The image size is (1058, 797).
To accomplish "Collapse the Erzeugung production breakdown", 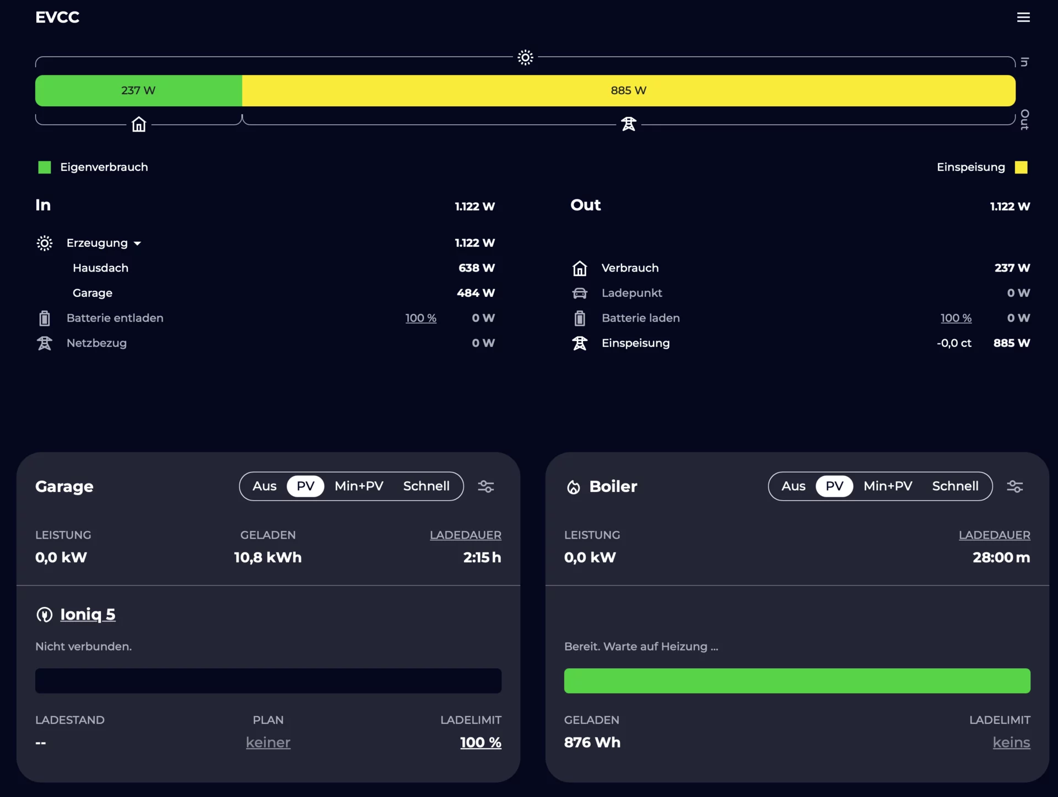I will [104, 243].
